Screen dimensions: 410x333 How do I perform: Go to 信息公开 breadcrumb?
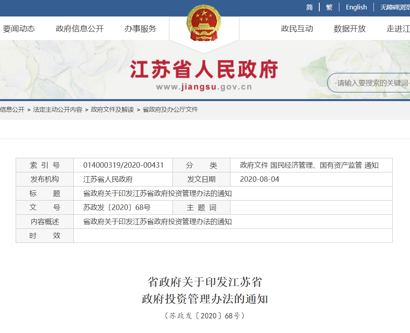(12, 110)
